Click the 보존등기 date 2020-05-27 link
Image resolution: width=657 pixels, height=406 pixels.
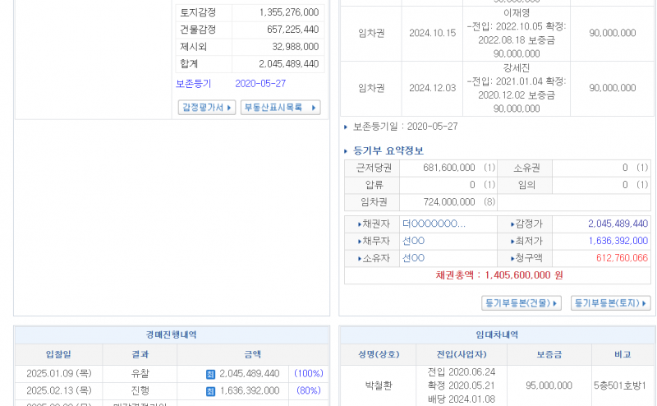[260, 84]
